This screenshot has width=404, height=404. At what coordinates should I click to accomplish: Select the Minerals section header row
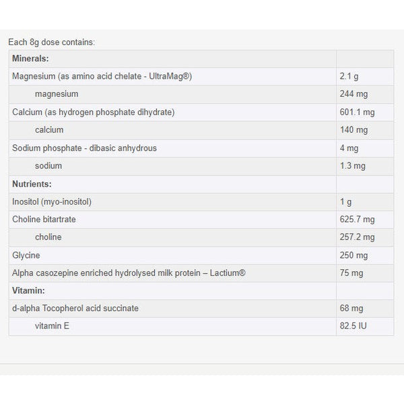tap(30, 59)
